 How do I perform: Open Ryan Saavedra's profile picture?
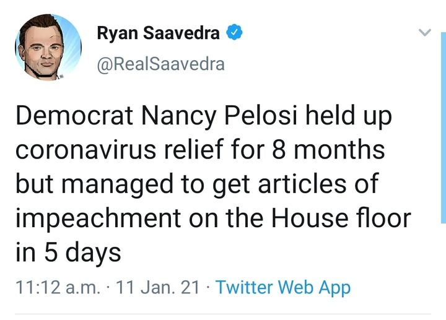48,48
